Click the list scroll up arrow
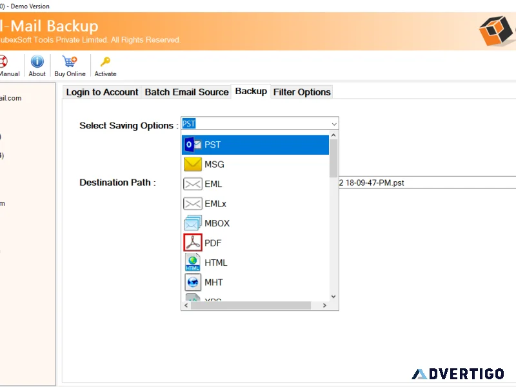The height and width of the screenshot is (387, 516). [333, 135]
